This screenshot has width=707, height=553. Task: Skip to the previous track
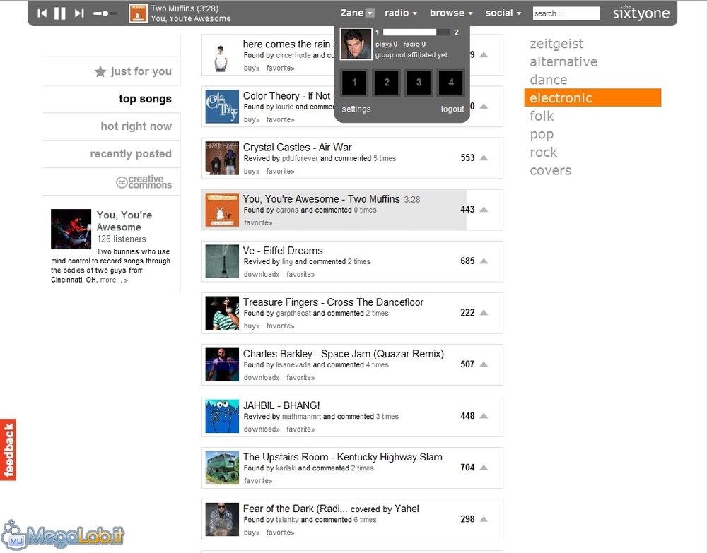[42, 13]
